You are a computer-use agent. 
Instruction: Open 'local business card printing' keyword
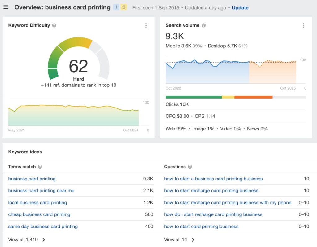[x=37, y=202]
